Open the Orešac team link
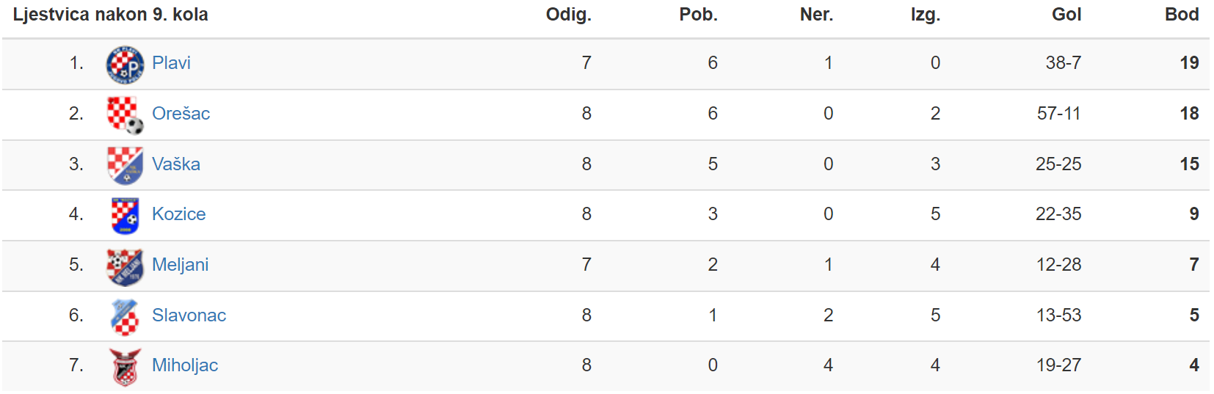 [181, 114]
